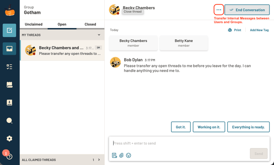
Task: Expand All Claimed Threads section
Action: click(x=99, y=160)
